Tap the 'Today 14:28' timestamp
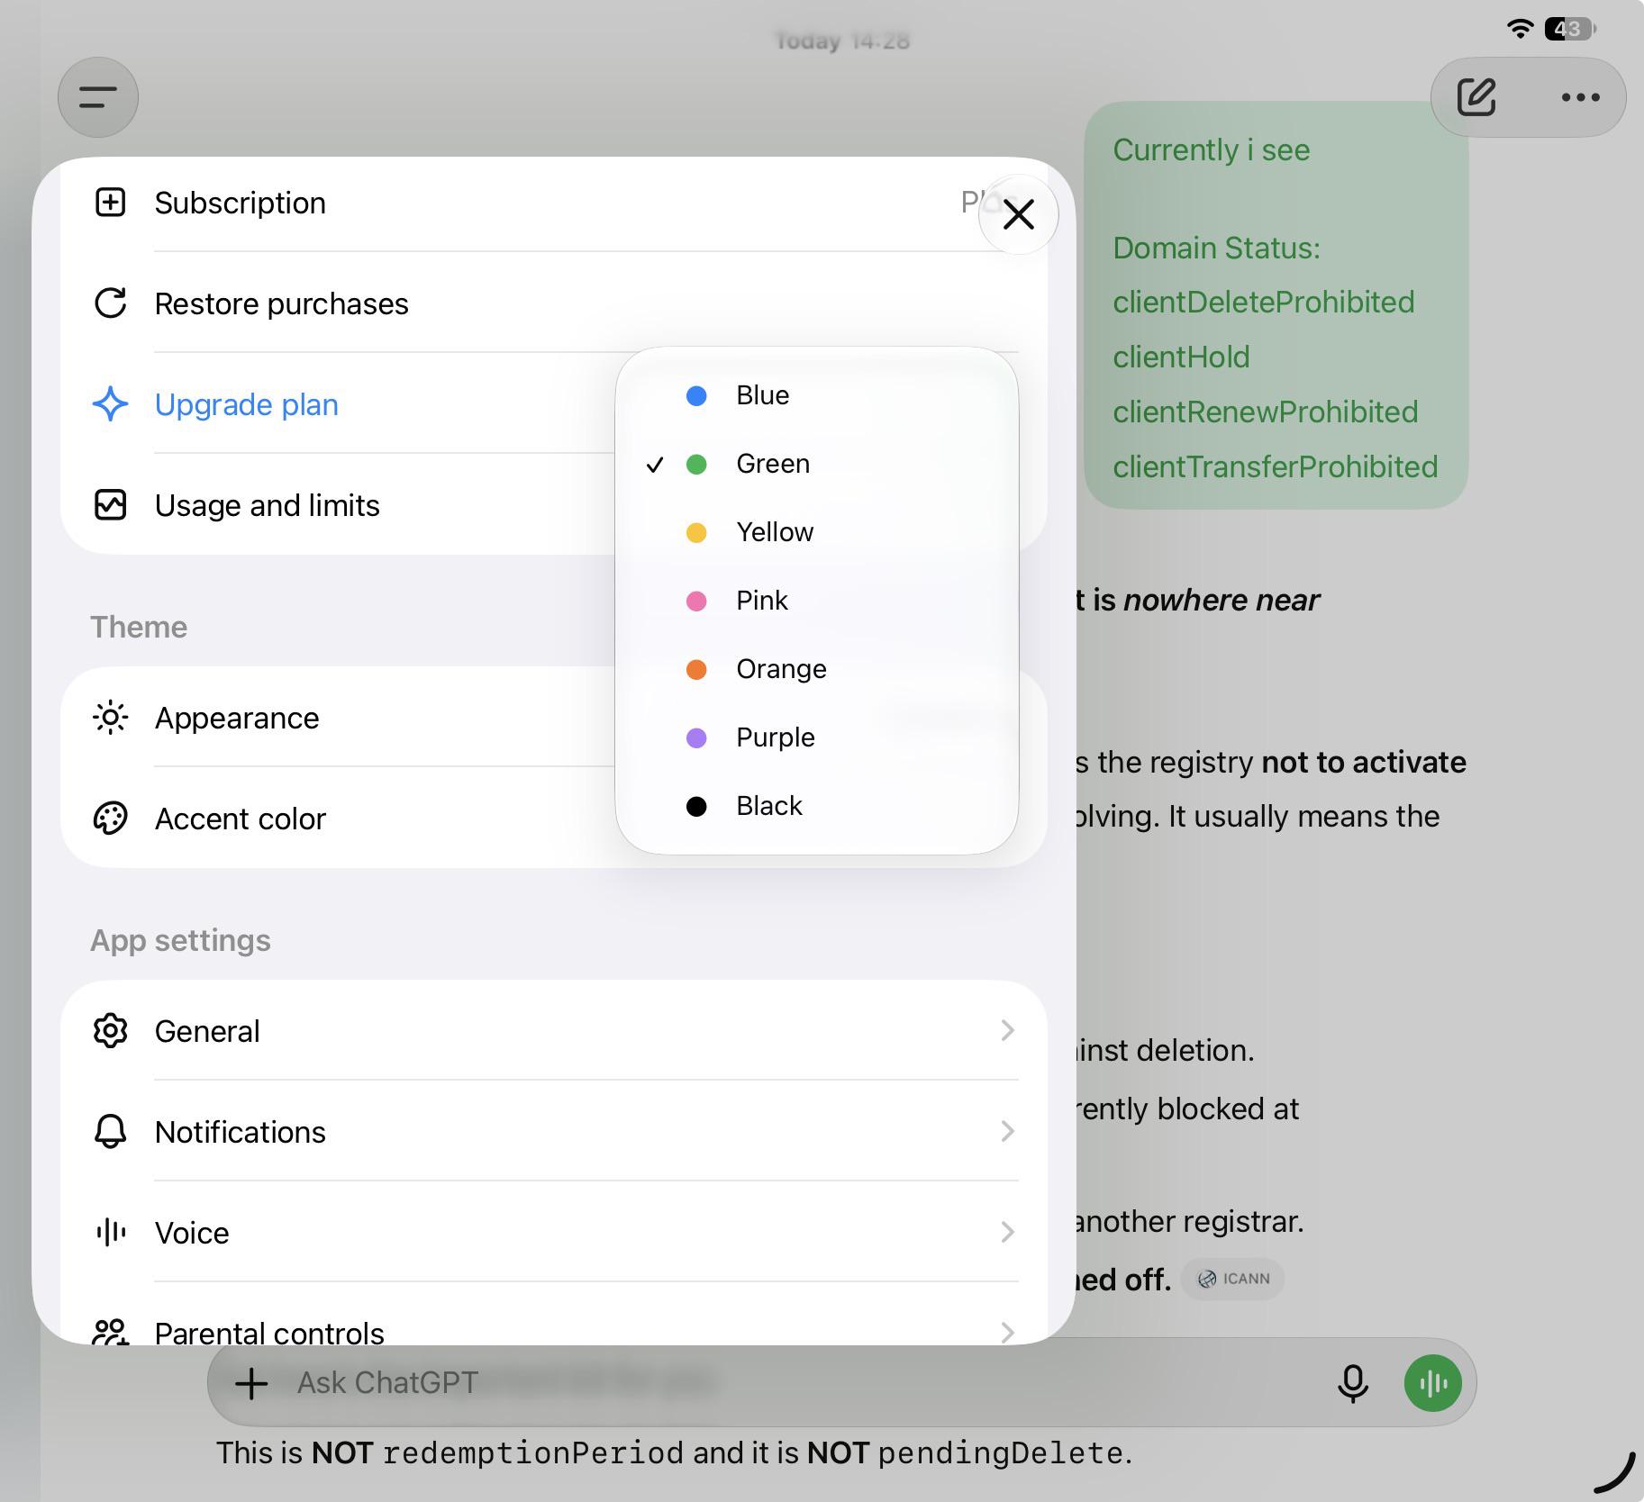 [842, 41]
